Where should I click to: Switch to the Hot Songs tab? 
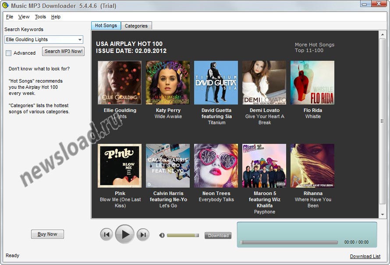[106, 25]
